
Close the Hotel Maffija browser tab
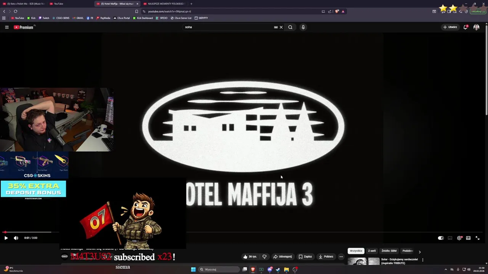[x=138, y=4]
